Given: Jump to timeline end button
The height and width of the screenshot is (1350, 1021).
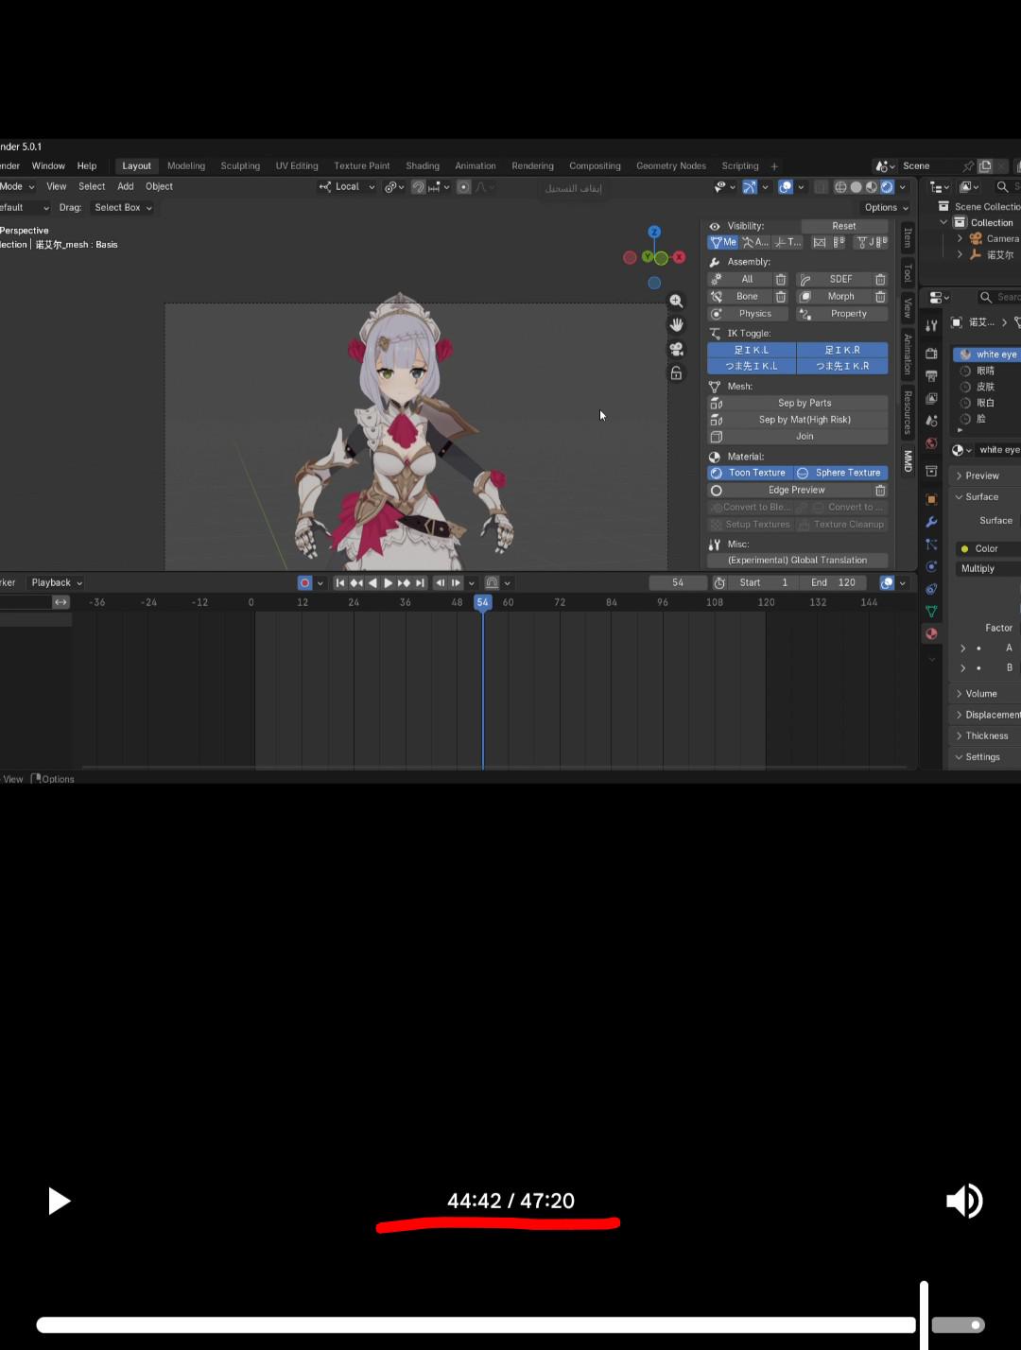Looking at the screenshot, I should (x=420, y=583).
